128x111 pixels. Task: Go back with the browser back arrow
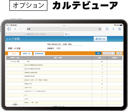(x=15, y=29)
